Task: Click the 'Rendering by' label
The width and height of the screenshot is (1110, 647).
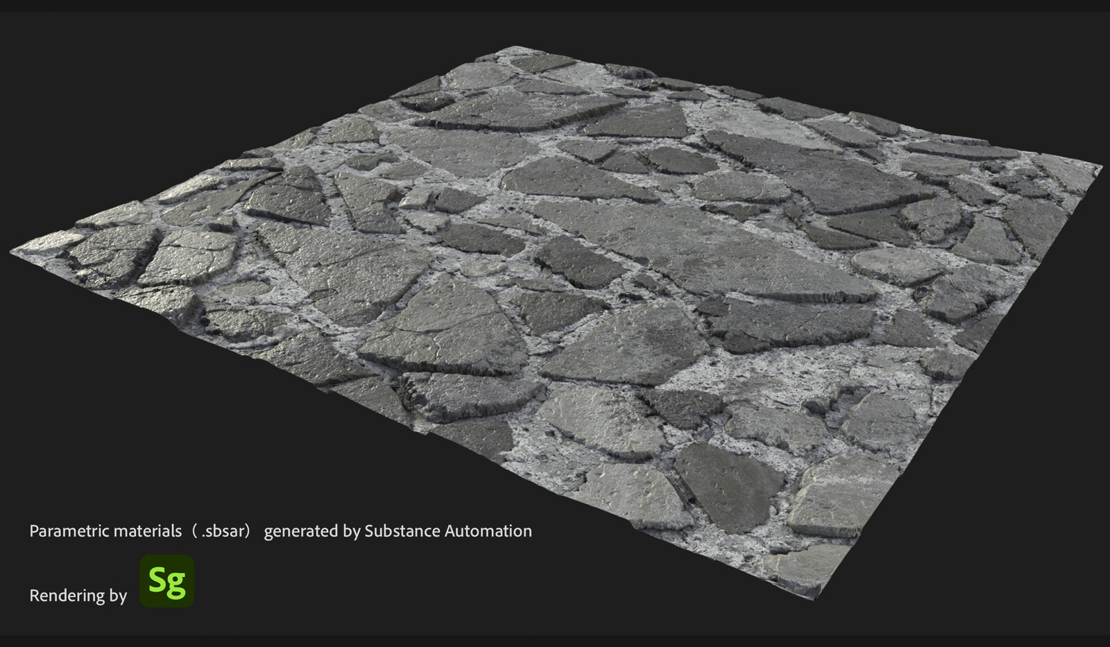Action: 78,595
